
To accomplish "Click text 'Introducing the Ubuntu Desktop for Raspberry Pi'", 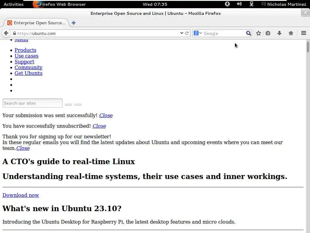I will 63,222.
